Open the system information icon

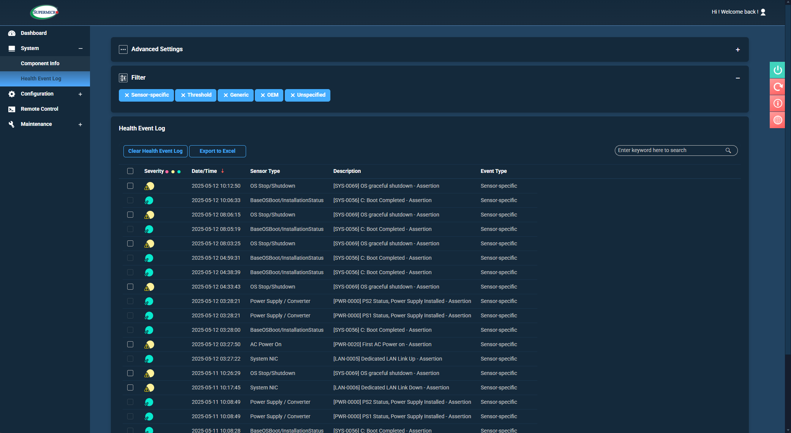(777, 104)
